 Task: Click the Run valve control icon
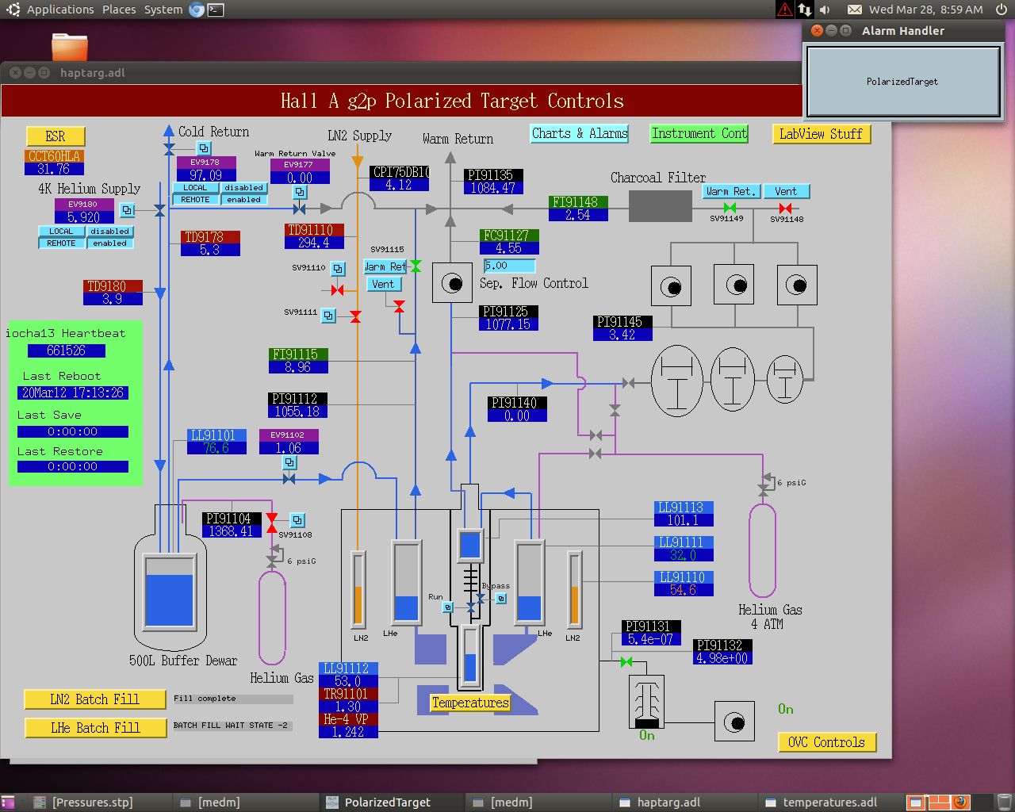click(x=447, y=607)
